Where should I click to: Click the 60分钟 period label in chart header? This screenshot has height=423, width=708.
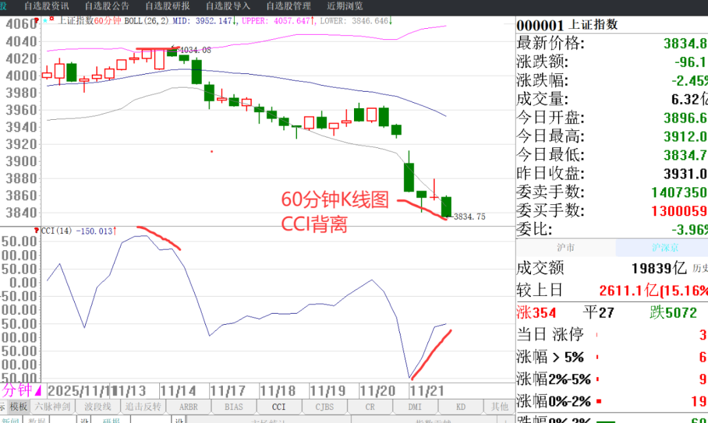[108, 21]
